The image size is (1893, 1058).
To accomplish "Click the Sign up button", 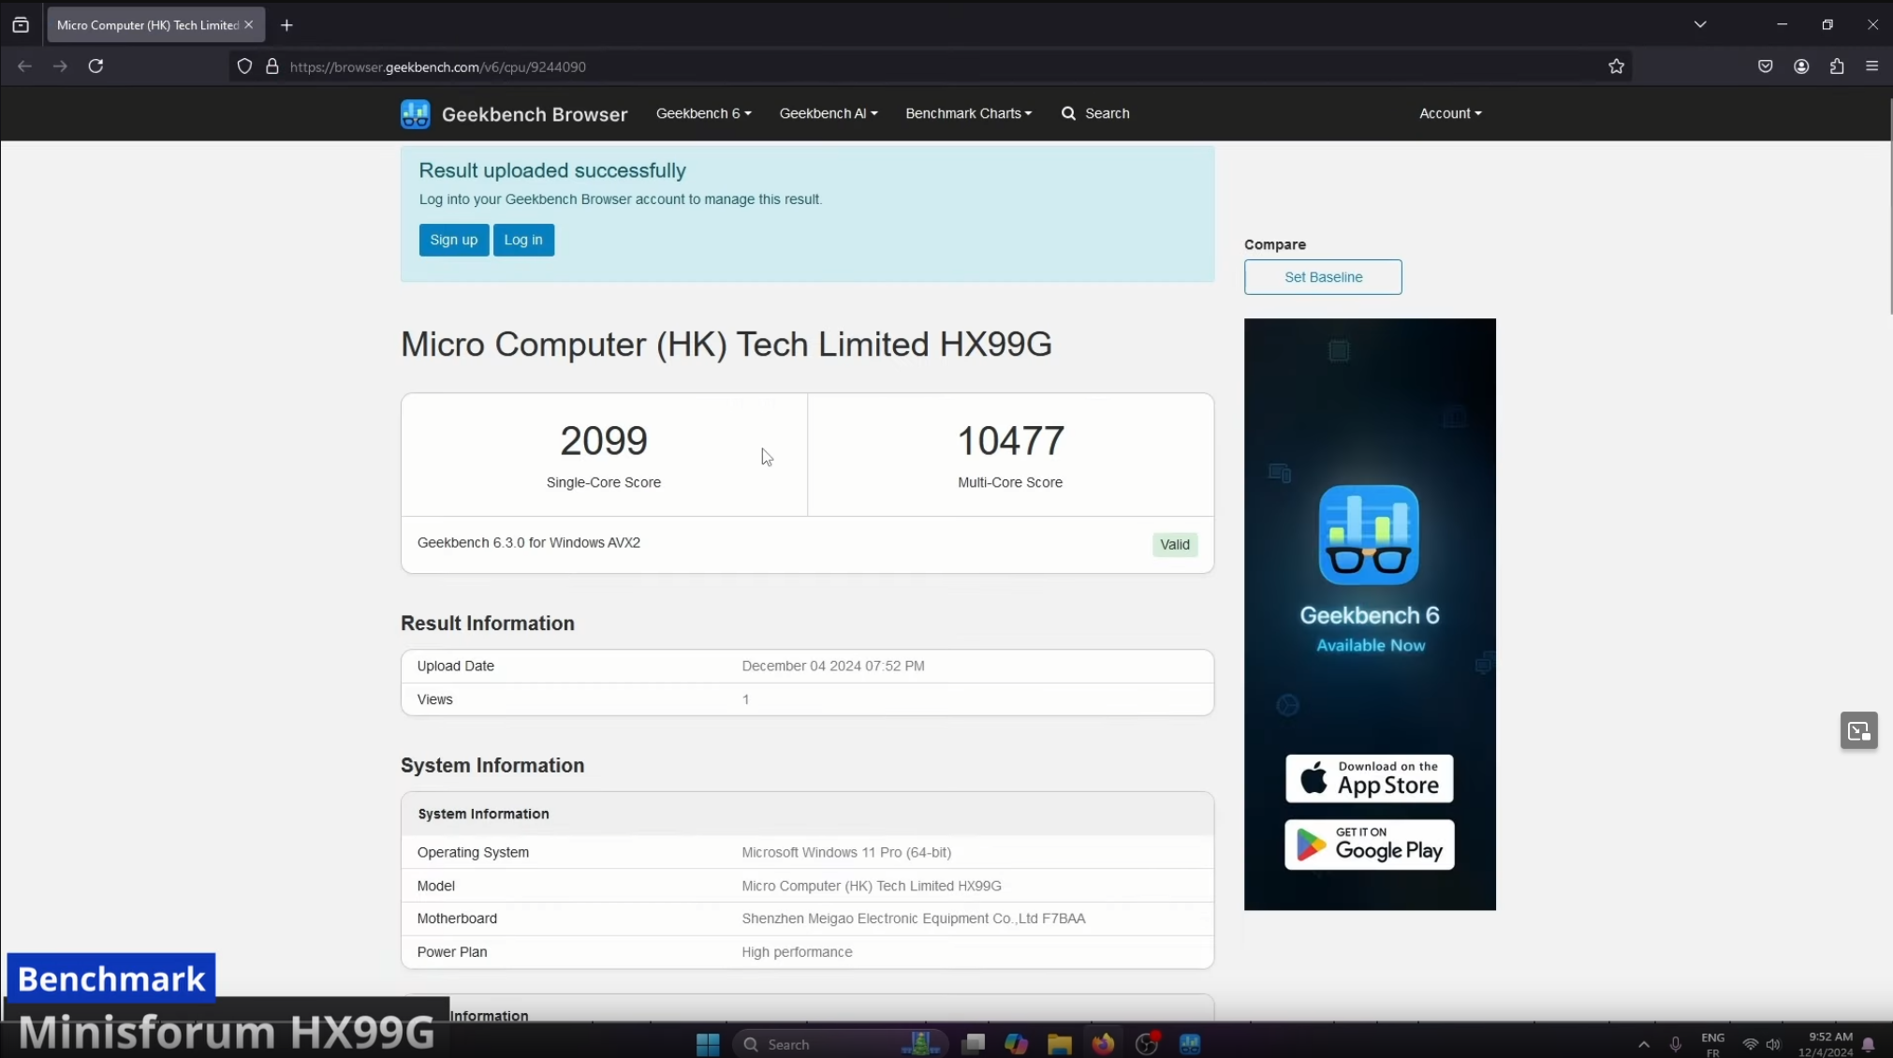I will (x=453, y=240).
